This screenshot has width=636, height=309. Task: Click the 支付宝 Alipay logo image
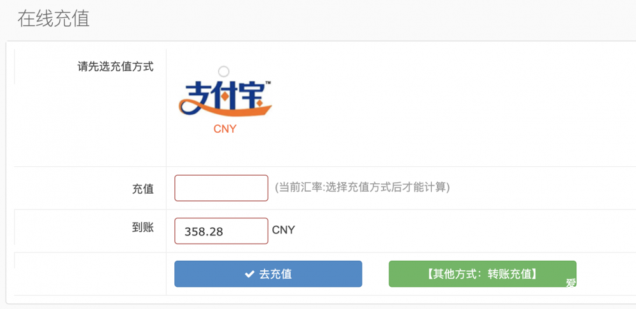[225, 100]
